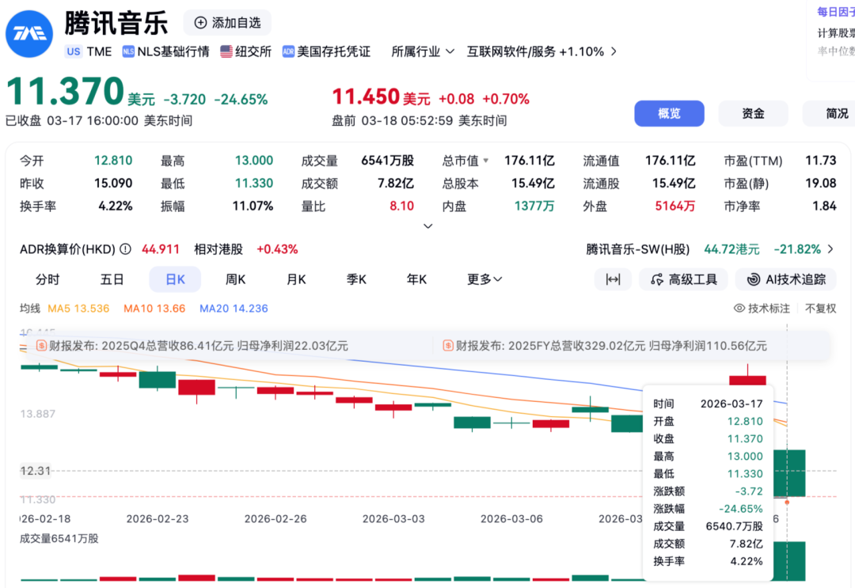
Task: Switch to the 资金 tab
Action: tap(753, 113)
